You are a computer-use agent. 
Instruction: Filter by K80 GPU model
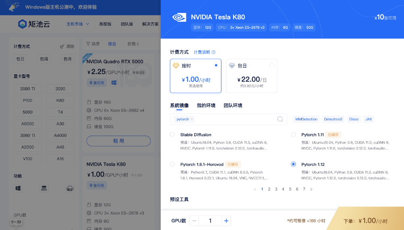60,100
